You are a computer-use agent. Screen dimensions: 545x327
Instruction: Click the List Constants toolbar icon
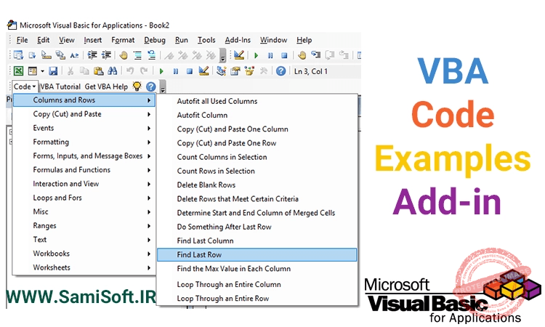click(x=32, y=55)
